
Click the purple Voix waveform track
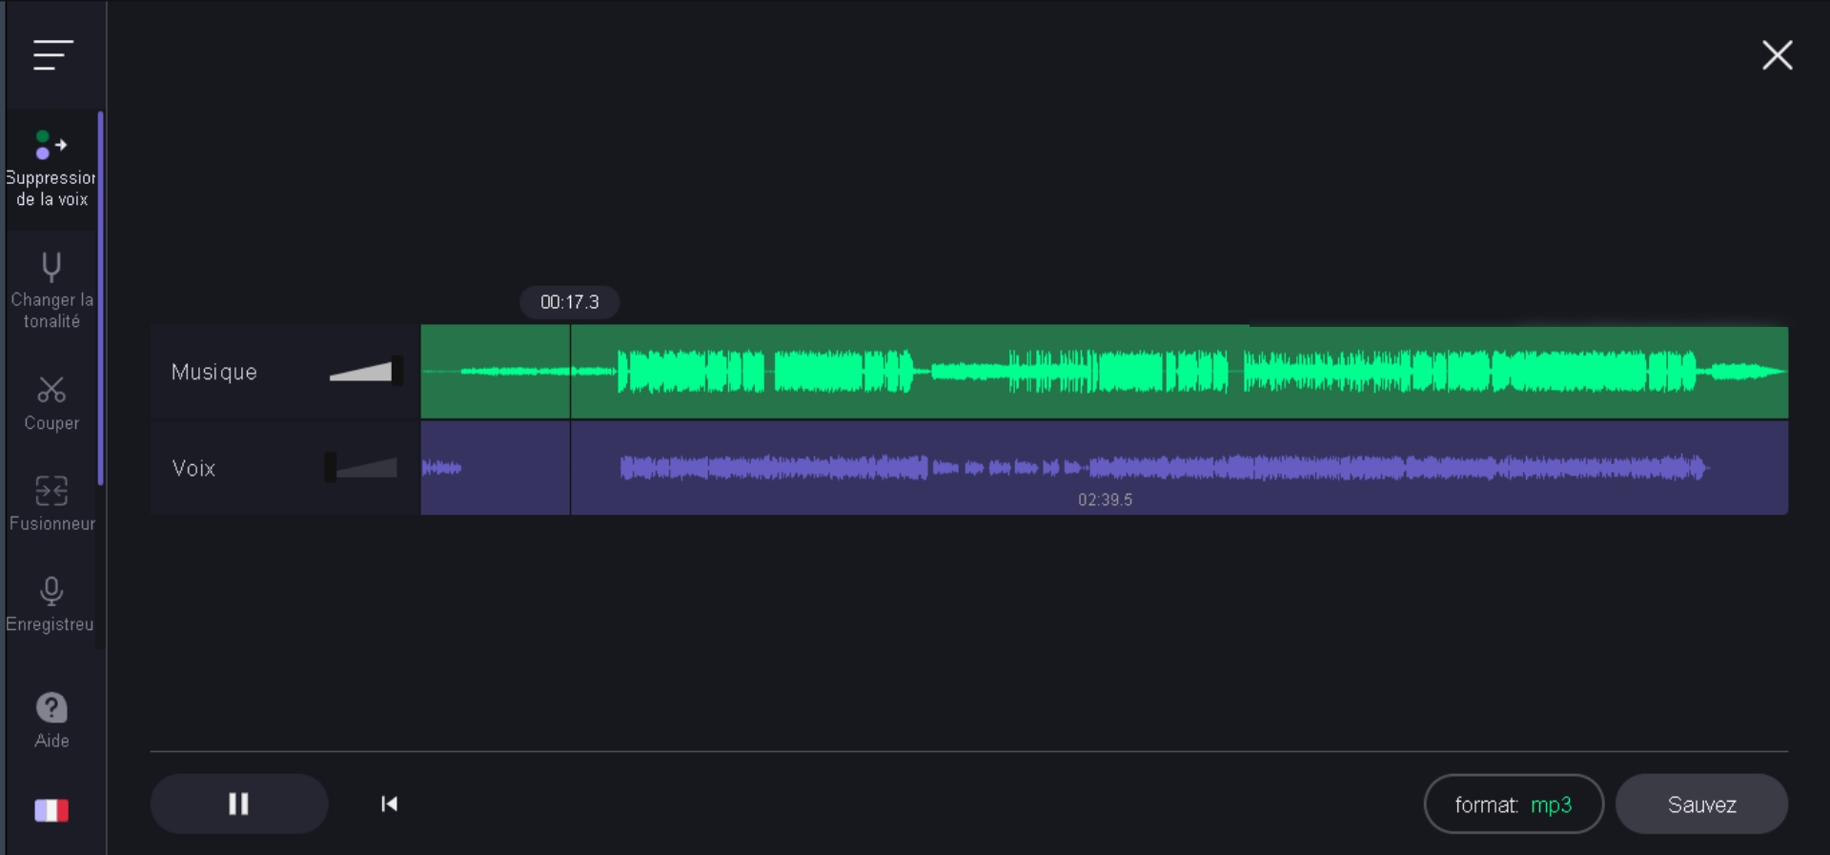1104,468
